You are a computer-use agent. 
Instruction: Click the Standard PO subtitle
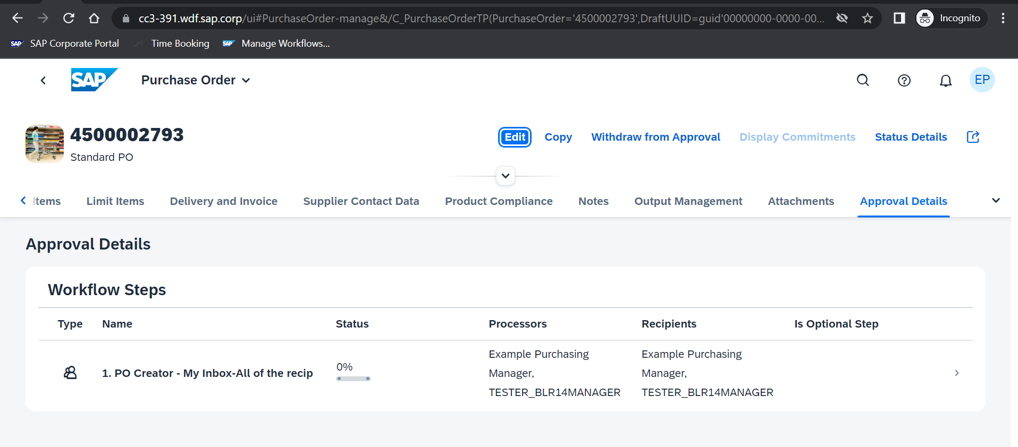(x=102, y=157)
